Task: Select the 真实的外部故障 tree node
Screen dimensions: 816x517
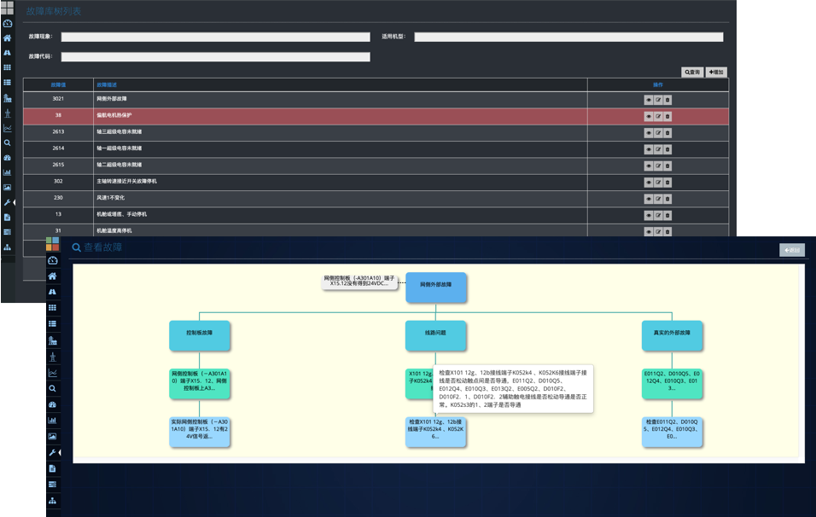Action: (672, 335)
